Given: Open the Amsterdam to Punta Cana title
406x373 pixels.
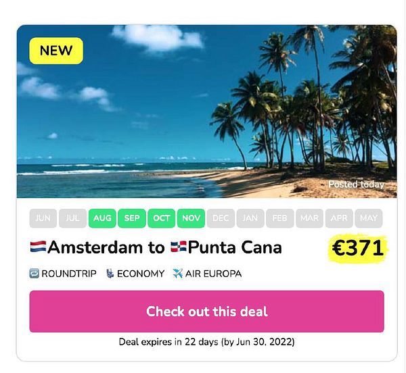Looking at the screenshot, I should [x=156, y=247].
